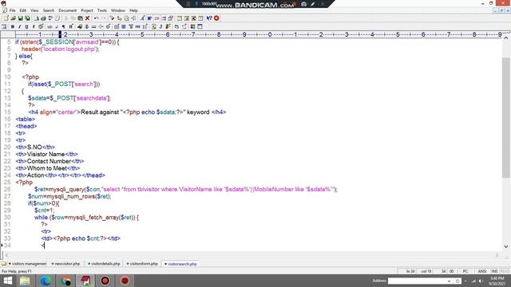Screen dimensions: 511x287
Task: Open the Project menu
Action: [87, 10]
